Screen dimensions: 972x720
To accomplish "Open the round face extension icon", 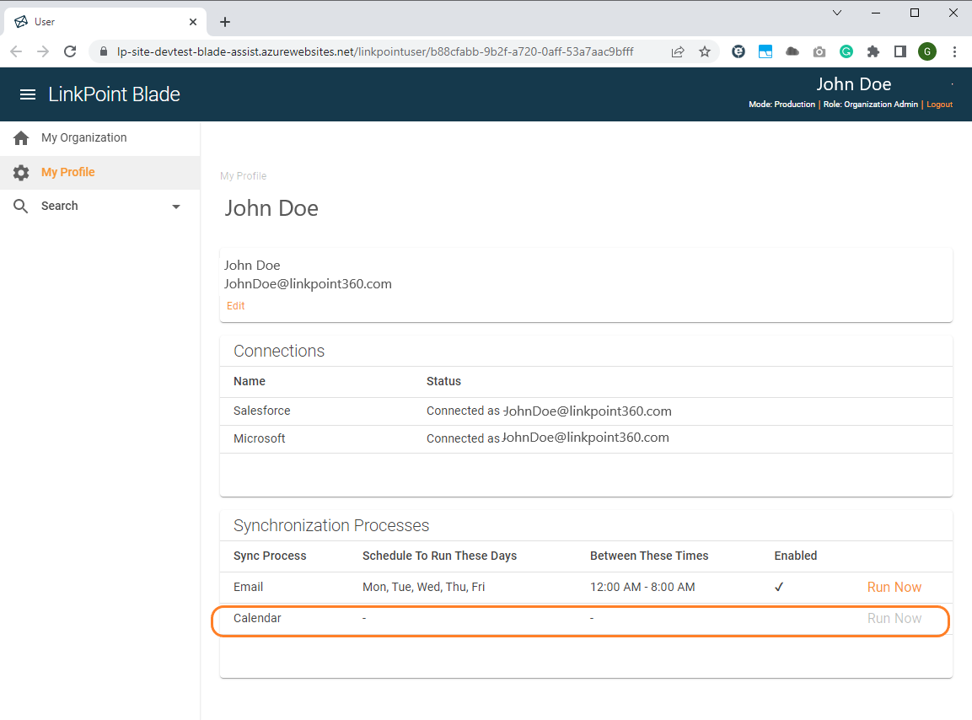I will (738, 51).
